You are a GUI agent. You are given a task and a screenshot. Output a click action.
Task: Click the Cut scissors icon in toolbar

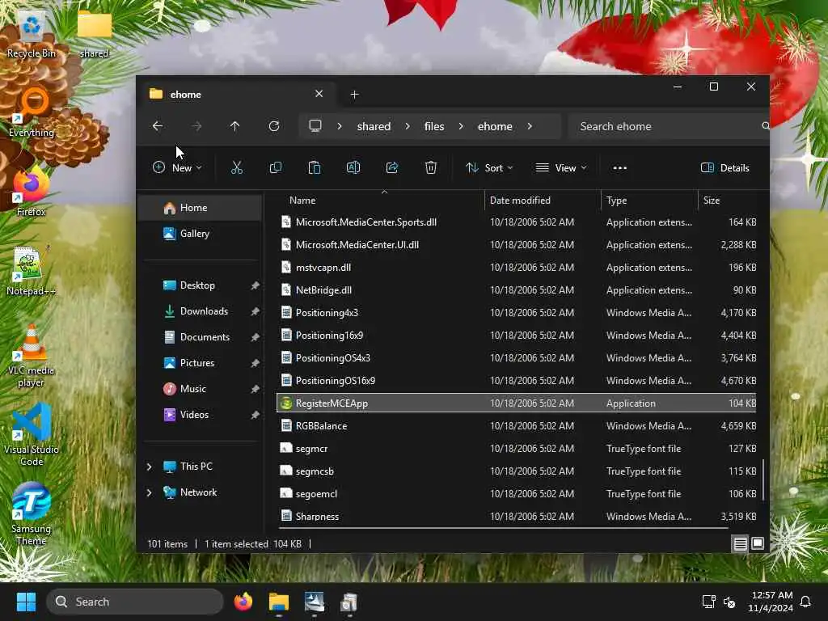tap(237, 168)
